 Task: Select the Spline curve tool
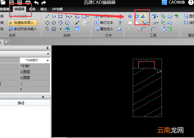point(47,29)
